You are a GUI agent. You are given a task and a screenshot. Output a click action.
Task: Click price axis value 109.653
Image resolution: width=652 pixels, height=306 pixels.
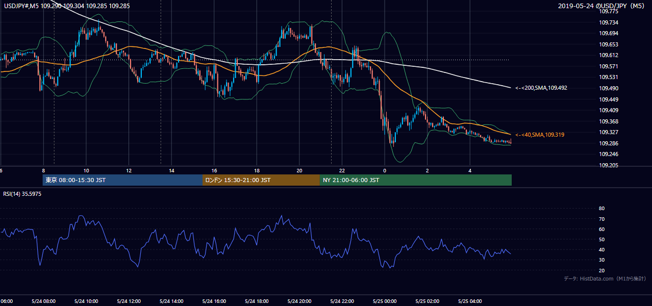tap(608, 44)
